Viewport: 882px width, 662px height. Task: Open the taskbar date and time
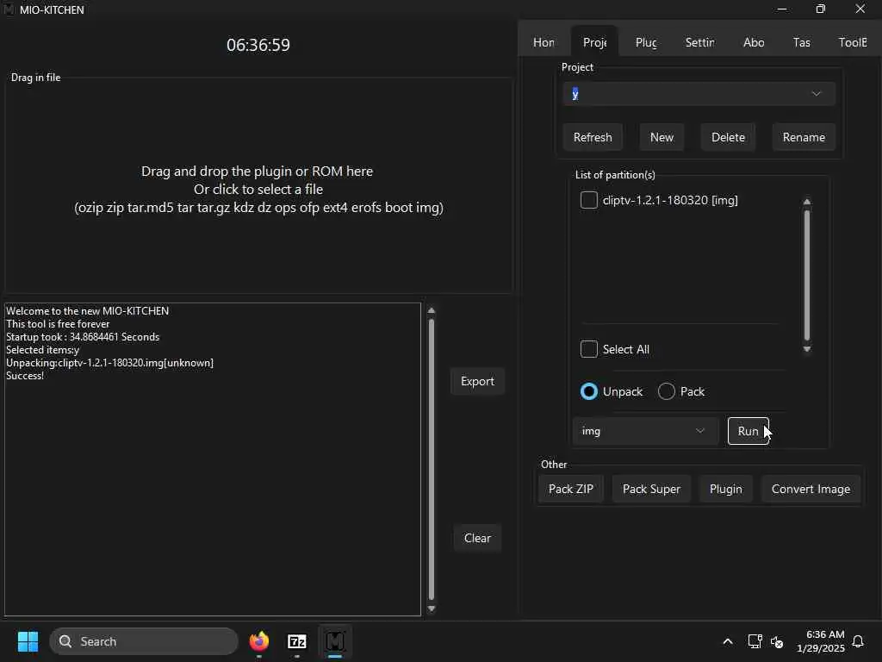tap(821, 641)
